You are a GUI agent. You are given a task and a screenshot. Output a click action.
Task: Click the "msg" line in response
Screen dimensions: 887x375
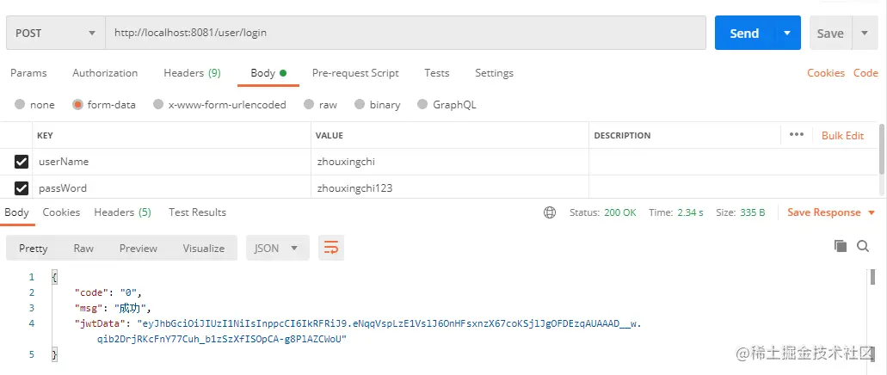coord(114,308)
